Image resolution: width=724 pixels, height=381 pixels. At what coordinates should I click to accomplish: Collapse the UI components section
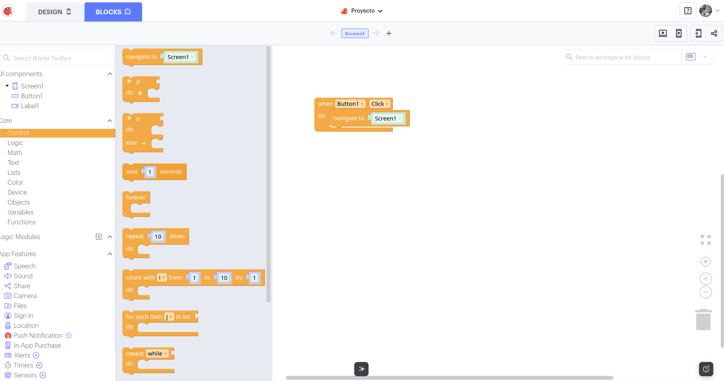click(110, 74)
